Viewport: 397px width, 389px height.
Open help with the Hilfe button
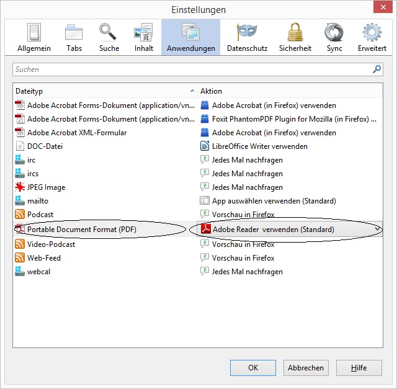[x=359, y=368]
